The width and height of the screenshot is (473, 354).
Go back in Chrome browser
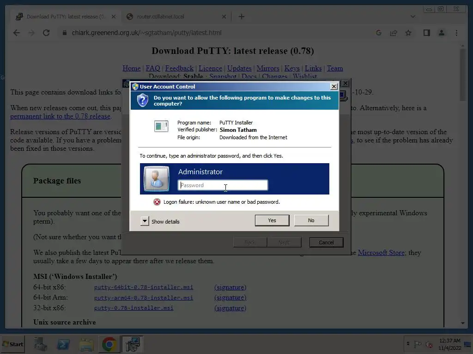tap(17, 33)
